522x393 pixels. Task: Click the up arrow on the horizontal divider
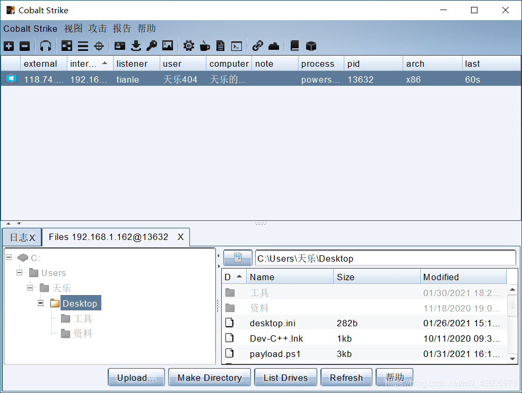pyautogui.click(x=8, y=224)
